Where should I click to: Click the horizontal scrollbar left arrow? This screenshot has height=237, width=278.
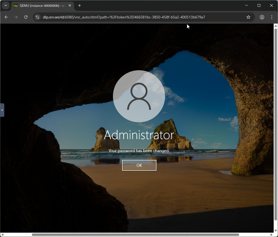2,235
